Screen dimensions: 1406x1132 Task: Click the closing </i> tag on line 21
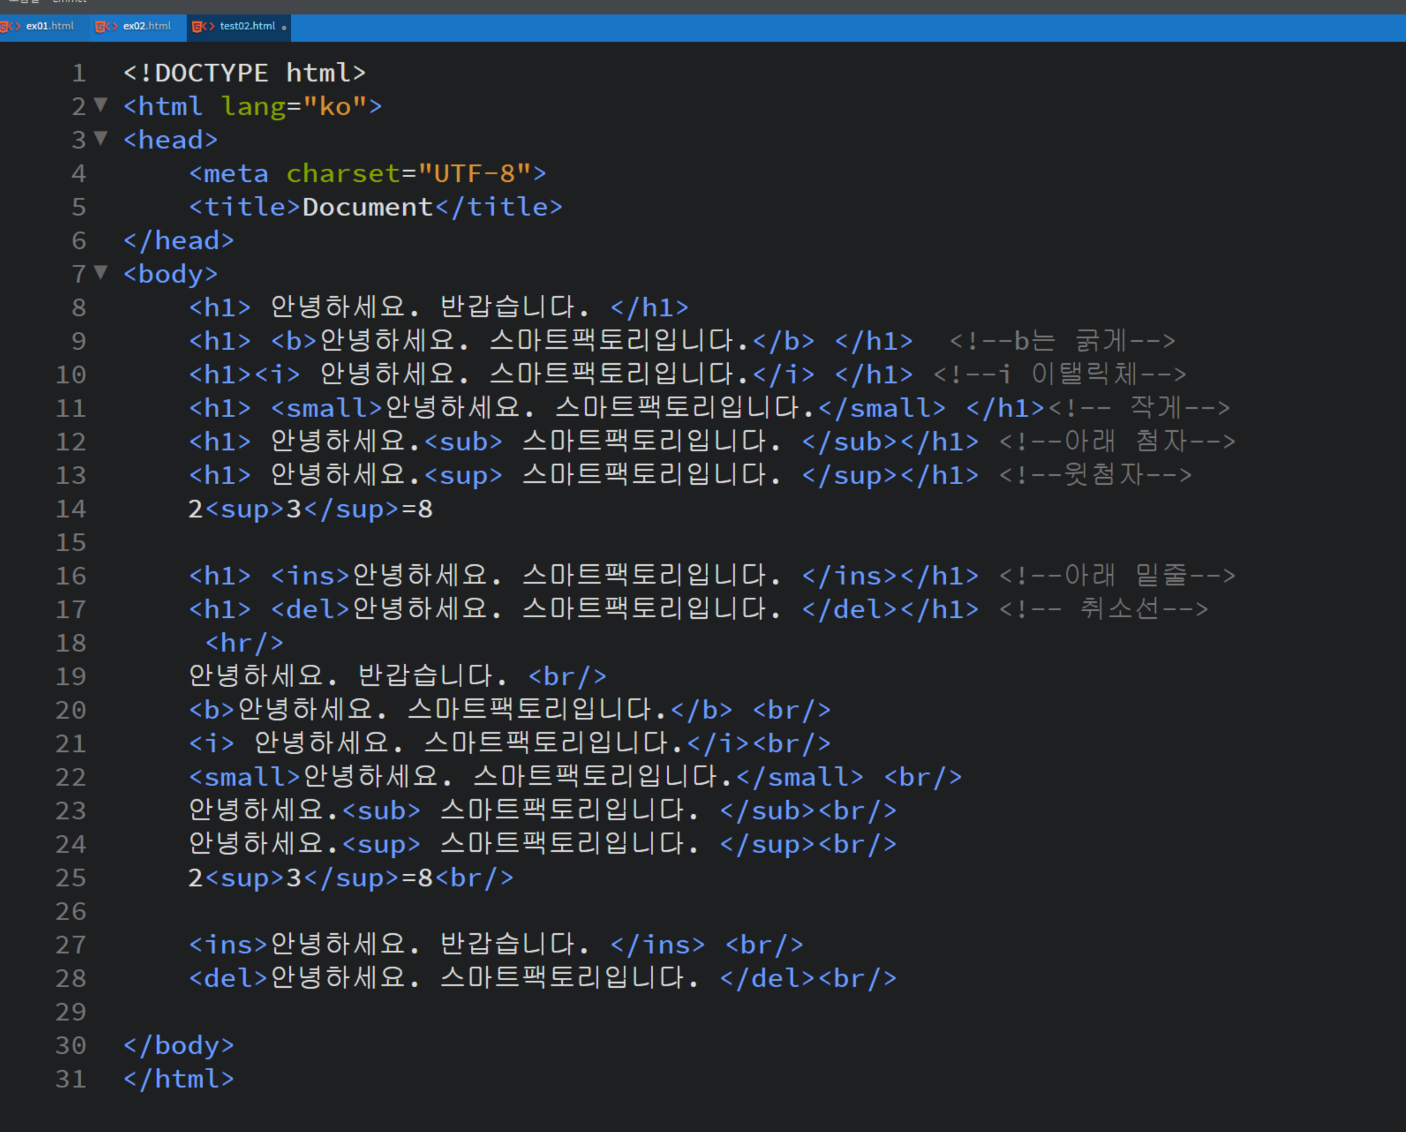(x=718, y=743)
